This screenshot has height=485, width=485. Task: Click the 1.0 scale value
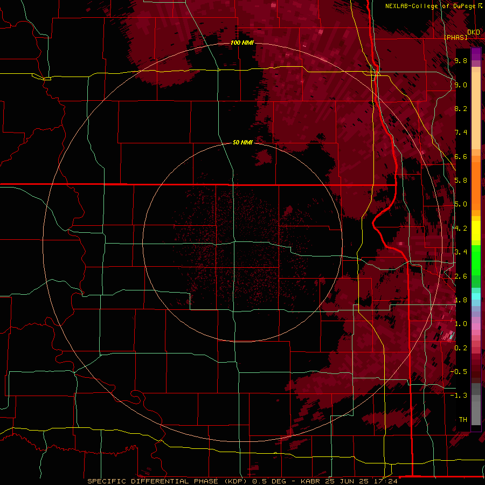(461, 324)
